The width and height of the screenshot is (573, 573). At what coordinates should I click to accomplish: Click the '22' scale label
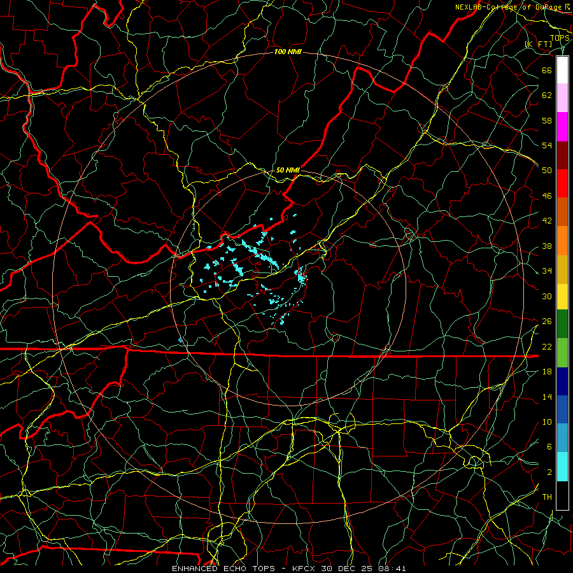click(x=547, y=346)
